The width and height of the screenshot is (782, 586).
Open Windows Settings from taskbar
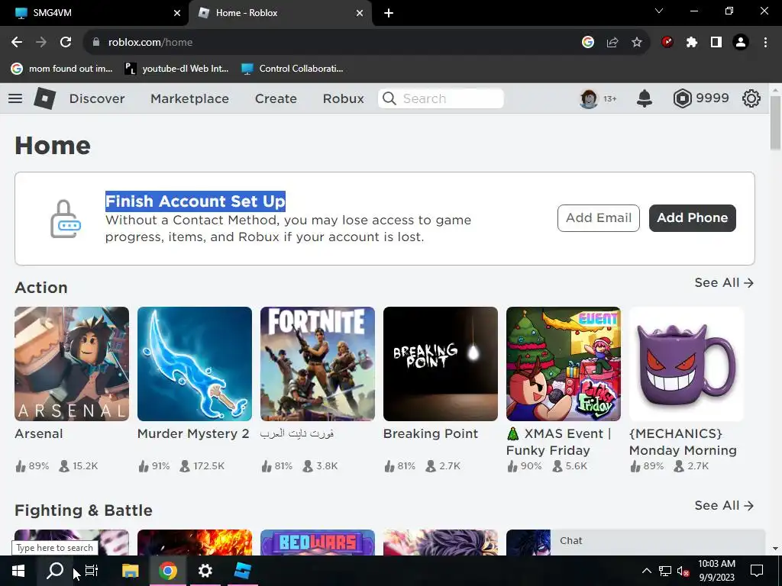pyautogui.click(x=205, y=571)
